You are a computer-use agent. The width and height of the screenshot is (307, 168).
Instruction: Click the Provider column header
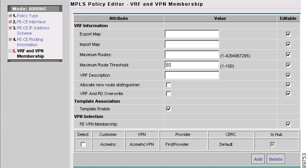[x=183, y=134]
